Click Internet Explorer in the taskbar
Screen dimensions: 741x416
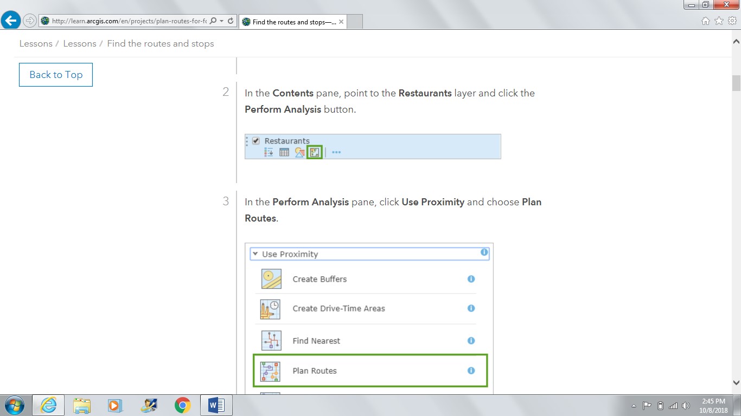48,405
